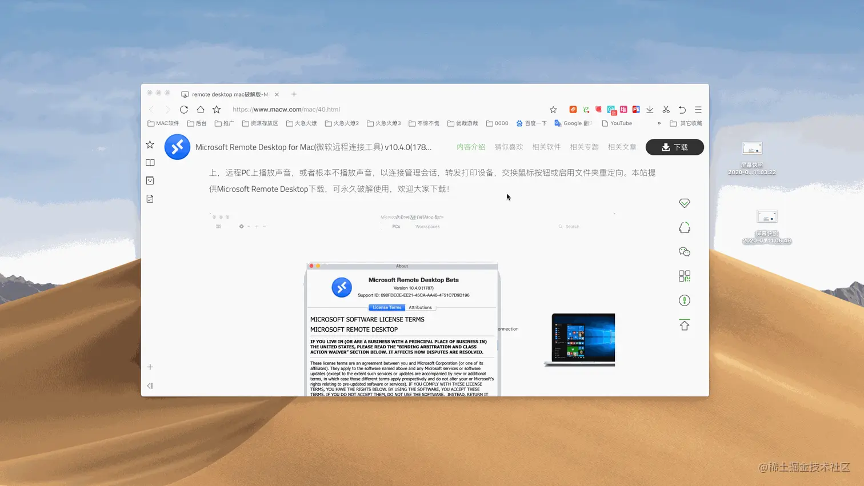864x486 pixels.
Task: Select the 猜你喜欢 tab
Action: tap(509, 147)
